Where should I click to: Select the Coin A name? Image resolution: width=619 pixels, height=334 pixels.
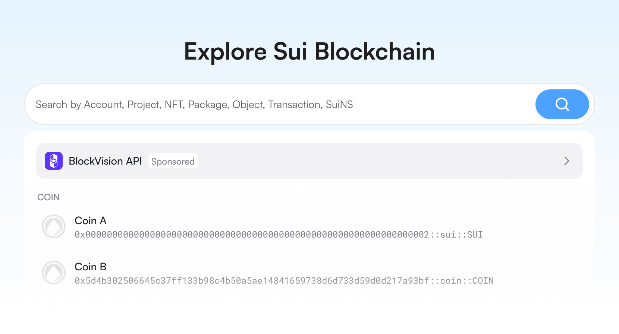pos(91,220)
